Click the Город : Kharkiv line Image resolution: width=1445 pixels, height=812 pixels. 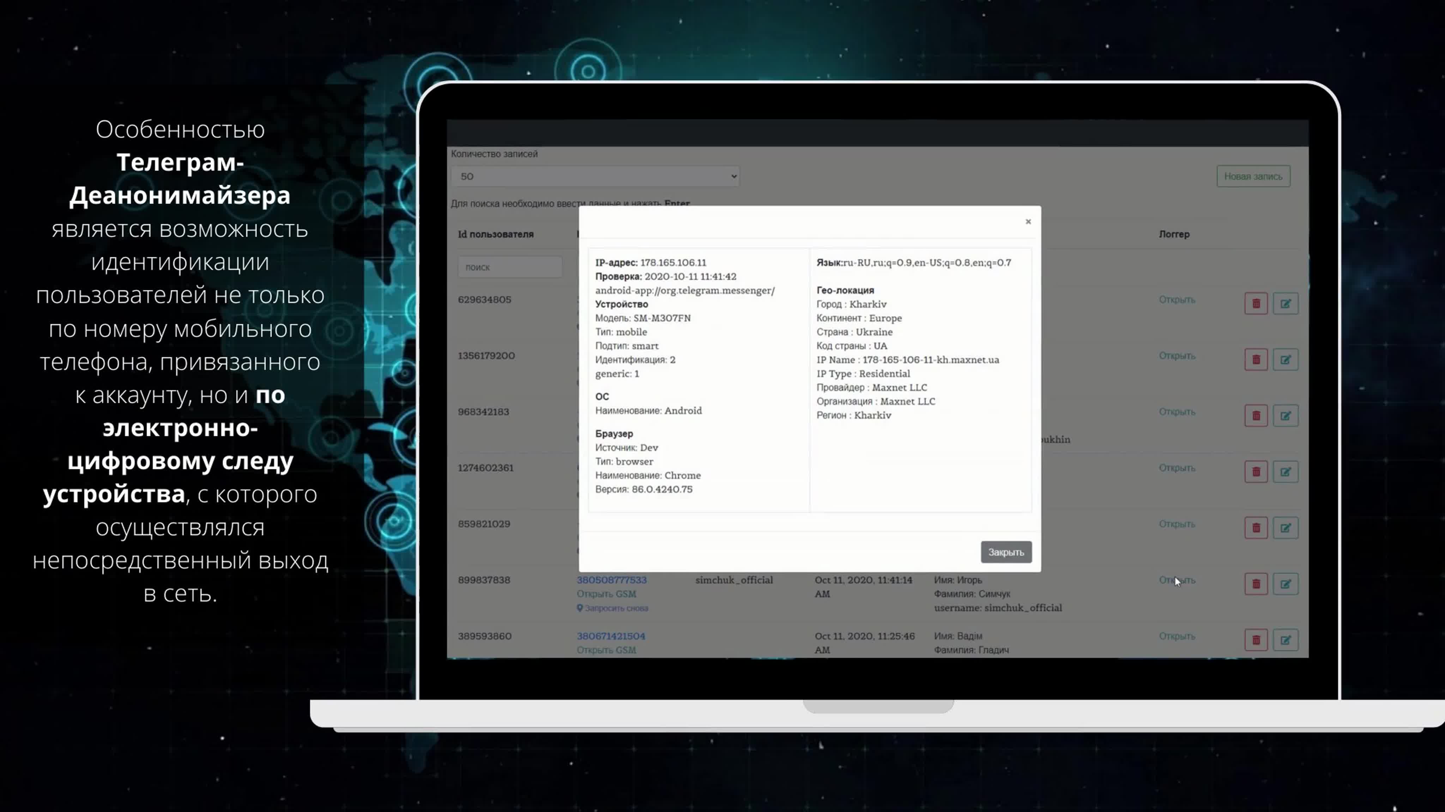click(851, 304)
